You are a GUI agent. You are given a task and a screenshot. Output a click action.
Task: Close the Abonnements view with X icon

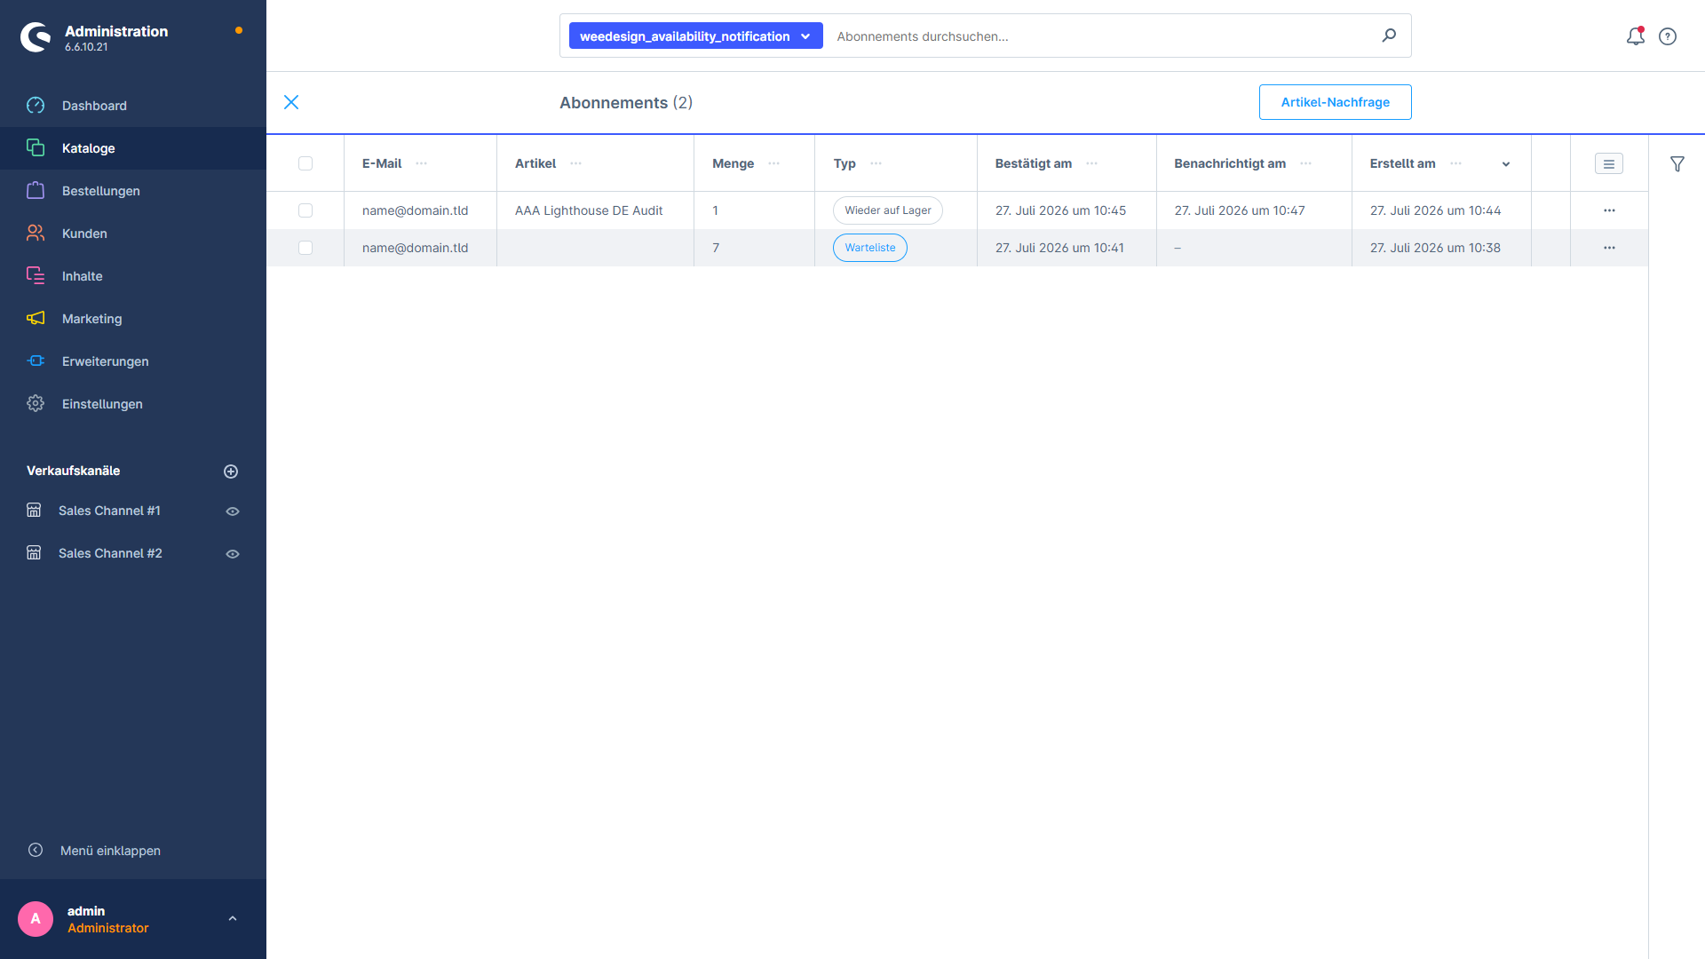tap(291, 102)
